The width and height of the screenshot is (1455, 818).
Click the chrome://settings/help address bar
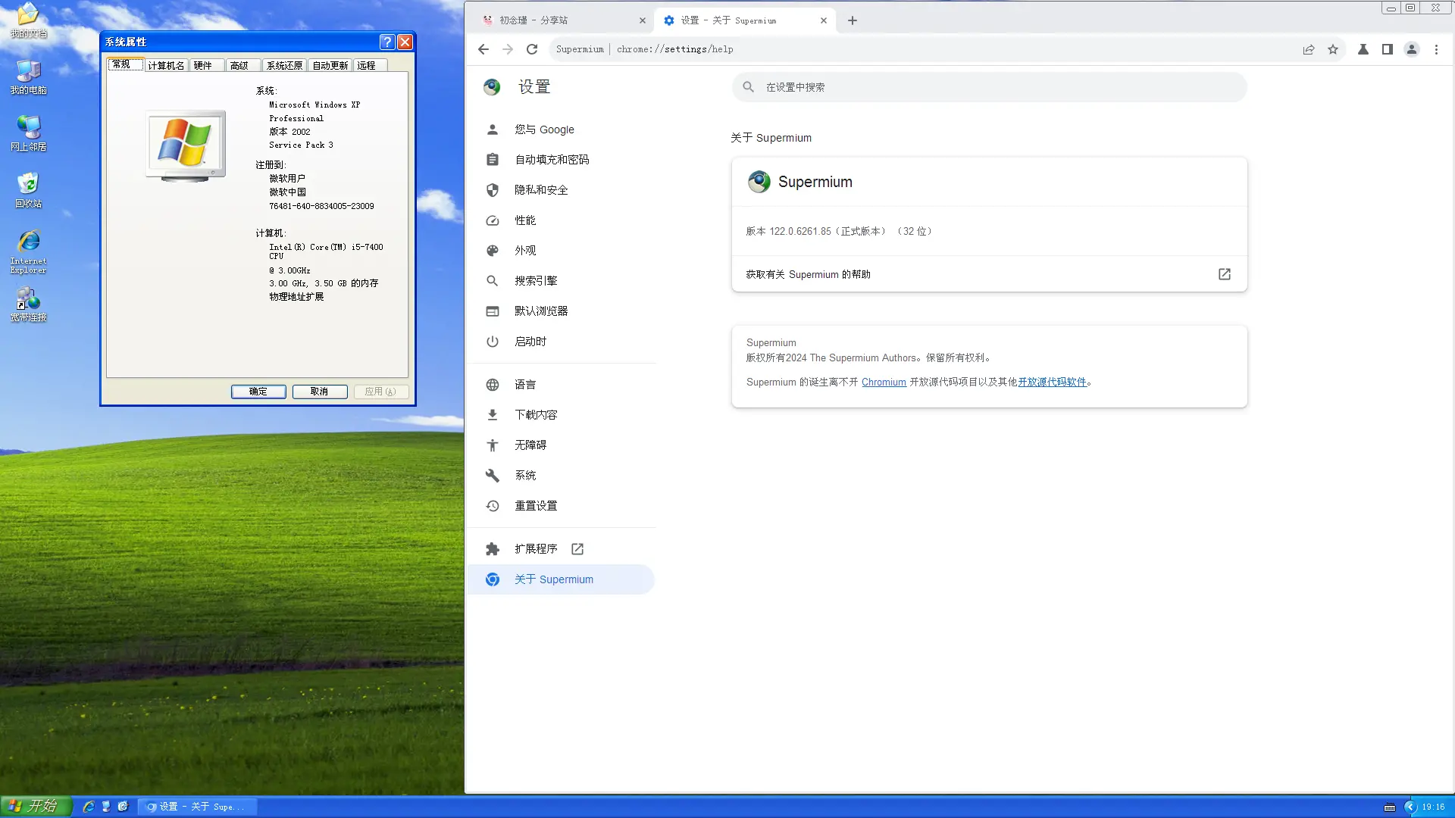947,49
